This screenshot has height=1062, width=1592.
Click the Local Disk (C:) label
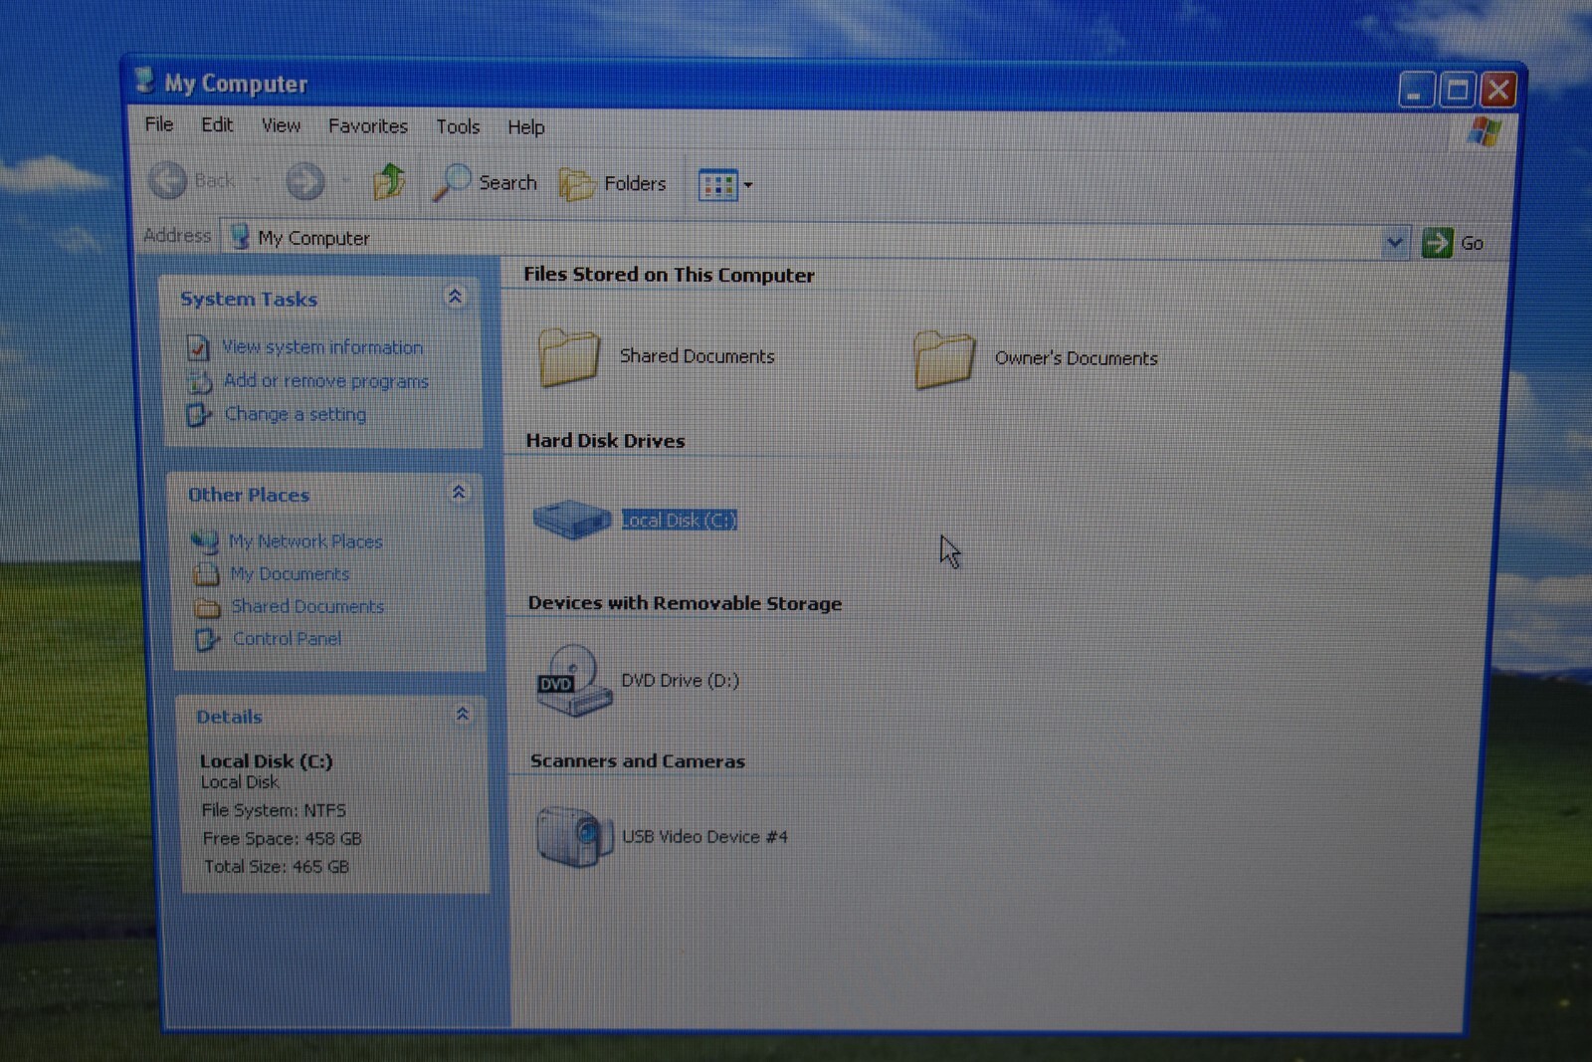[679, 520]
